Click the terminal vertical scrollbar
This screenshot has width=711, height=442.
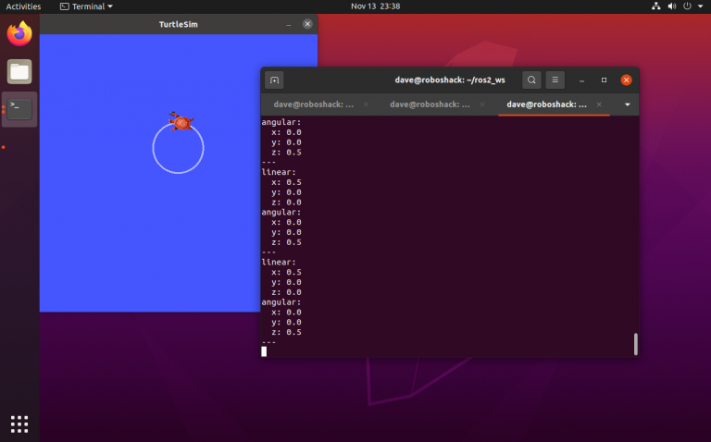pos(635,344)
